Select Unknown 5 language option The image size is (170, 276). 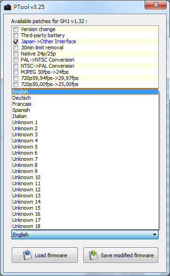pos(85,147)
